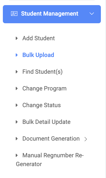Open the Document Generation entry
Screen dimensions: 106x178
(x=51, y=139)
